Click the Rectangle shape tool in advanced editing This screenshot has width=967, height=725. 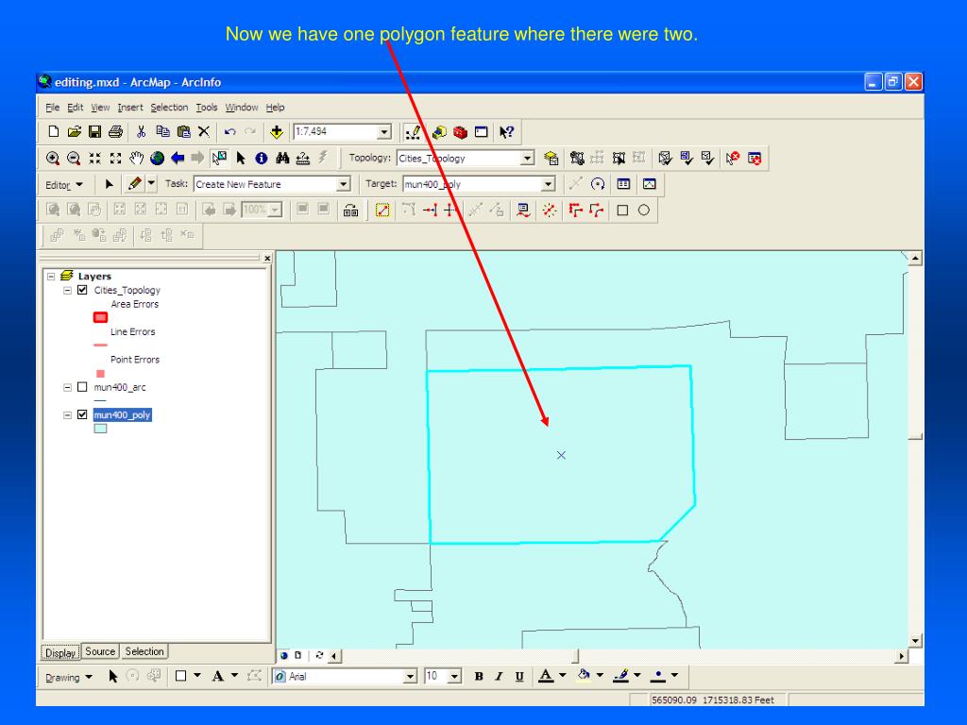coord(622,211)
